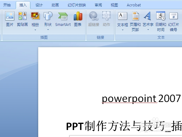
Task: Expand the 形状 dropdown arrow
Action: tap(48, 30)
